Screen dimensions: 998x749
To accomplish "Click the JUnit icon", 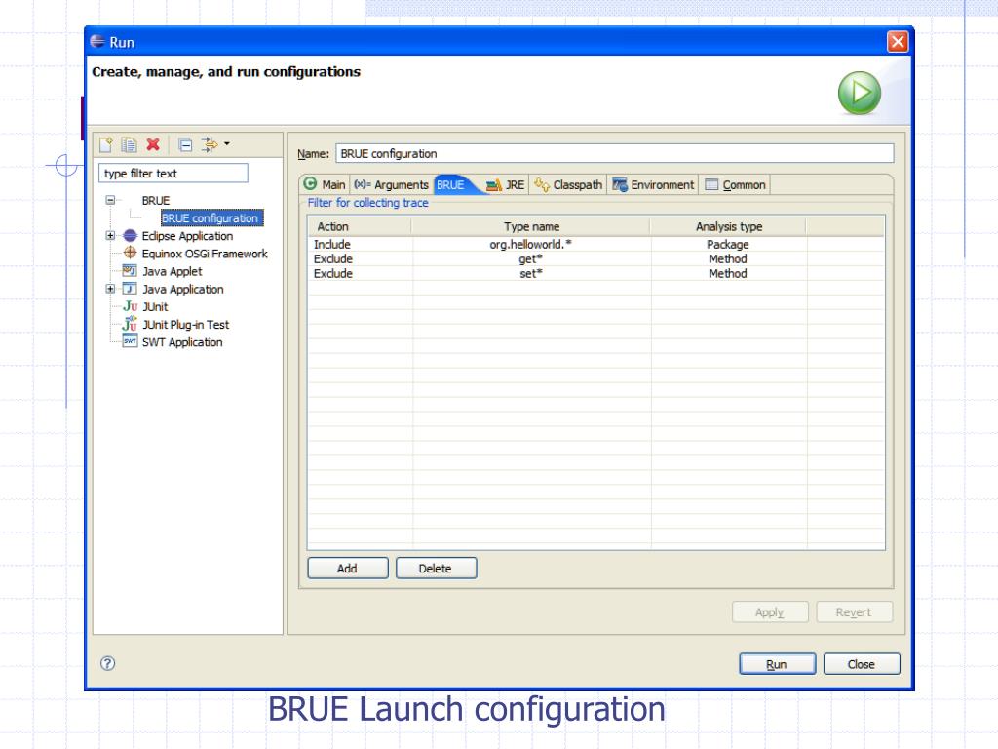I will pyautogui.click(x=131, y=306).
